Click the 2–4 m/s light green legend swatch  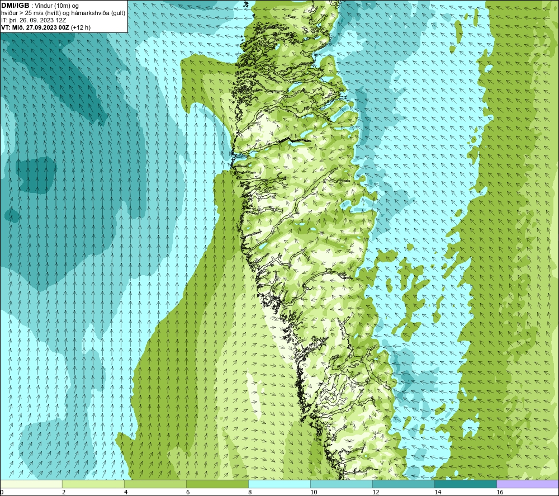[x=93, y=484]
